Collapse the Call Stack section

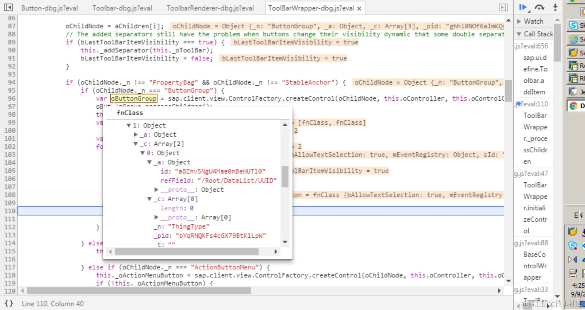click(519, 34)
